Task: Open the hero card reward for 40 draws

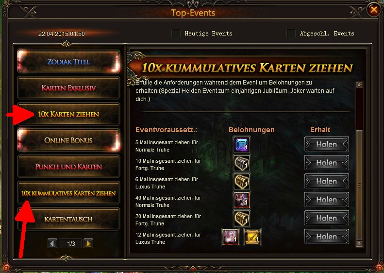Action: click(x=242, y=200)
